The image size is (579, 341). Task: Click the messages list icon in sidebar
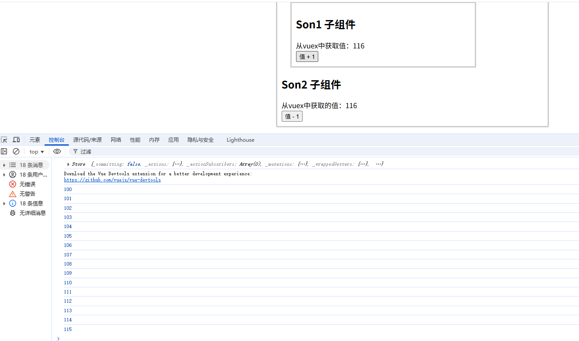click(x=13, y=165)
